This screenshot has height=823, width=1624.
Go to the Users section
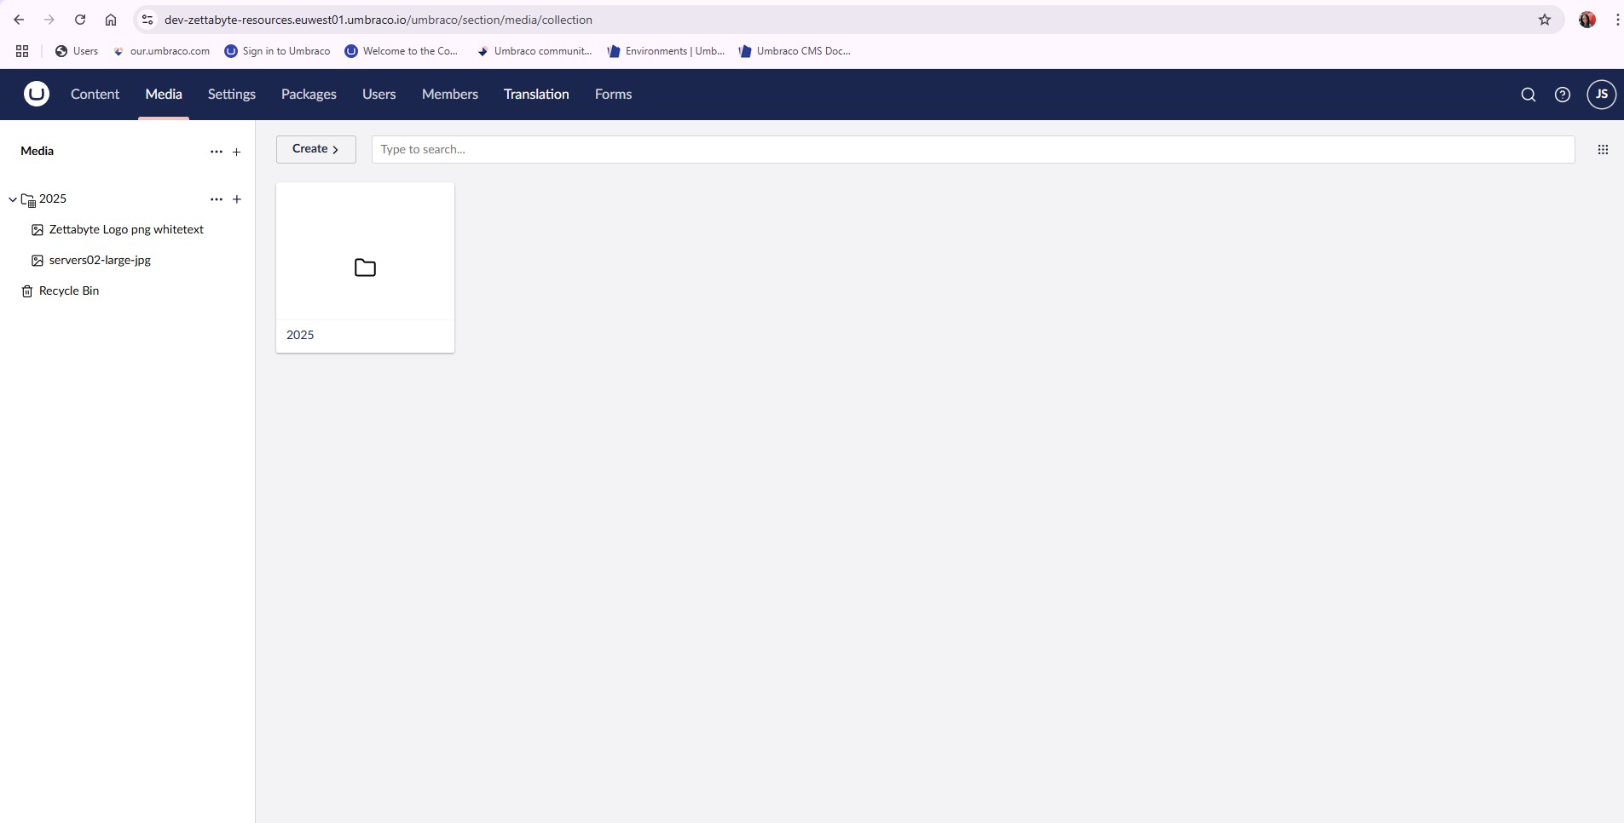point(379,95)
